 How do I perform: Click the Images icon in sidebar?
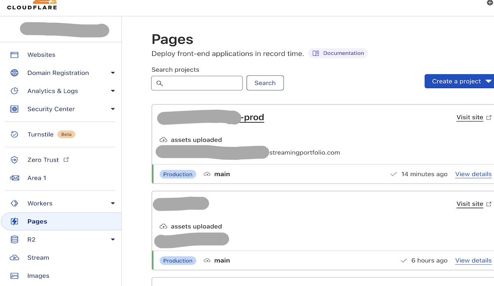14,276
